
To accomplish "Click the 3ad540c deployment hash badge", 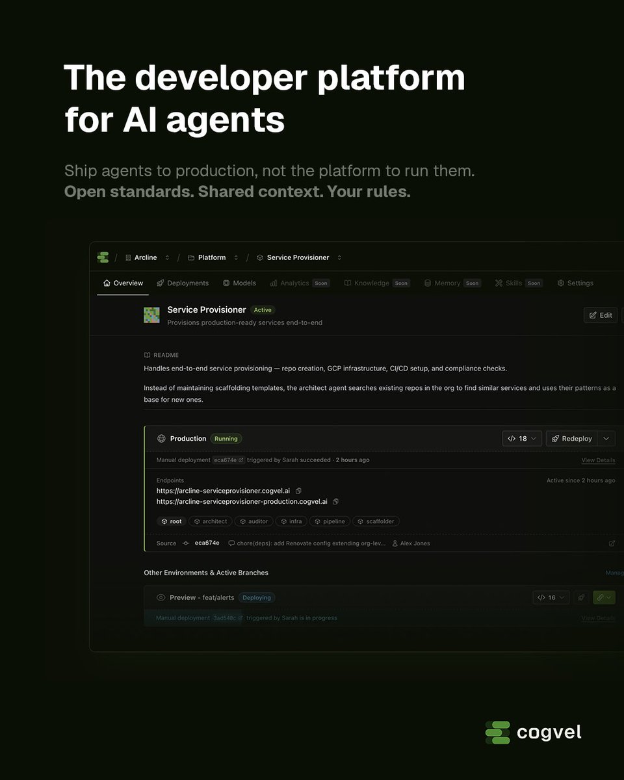I will tap(228, 618).
